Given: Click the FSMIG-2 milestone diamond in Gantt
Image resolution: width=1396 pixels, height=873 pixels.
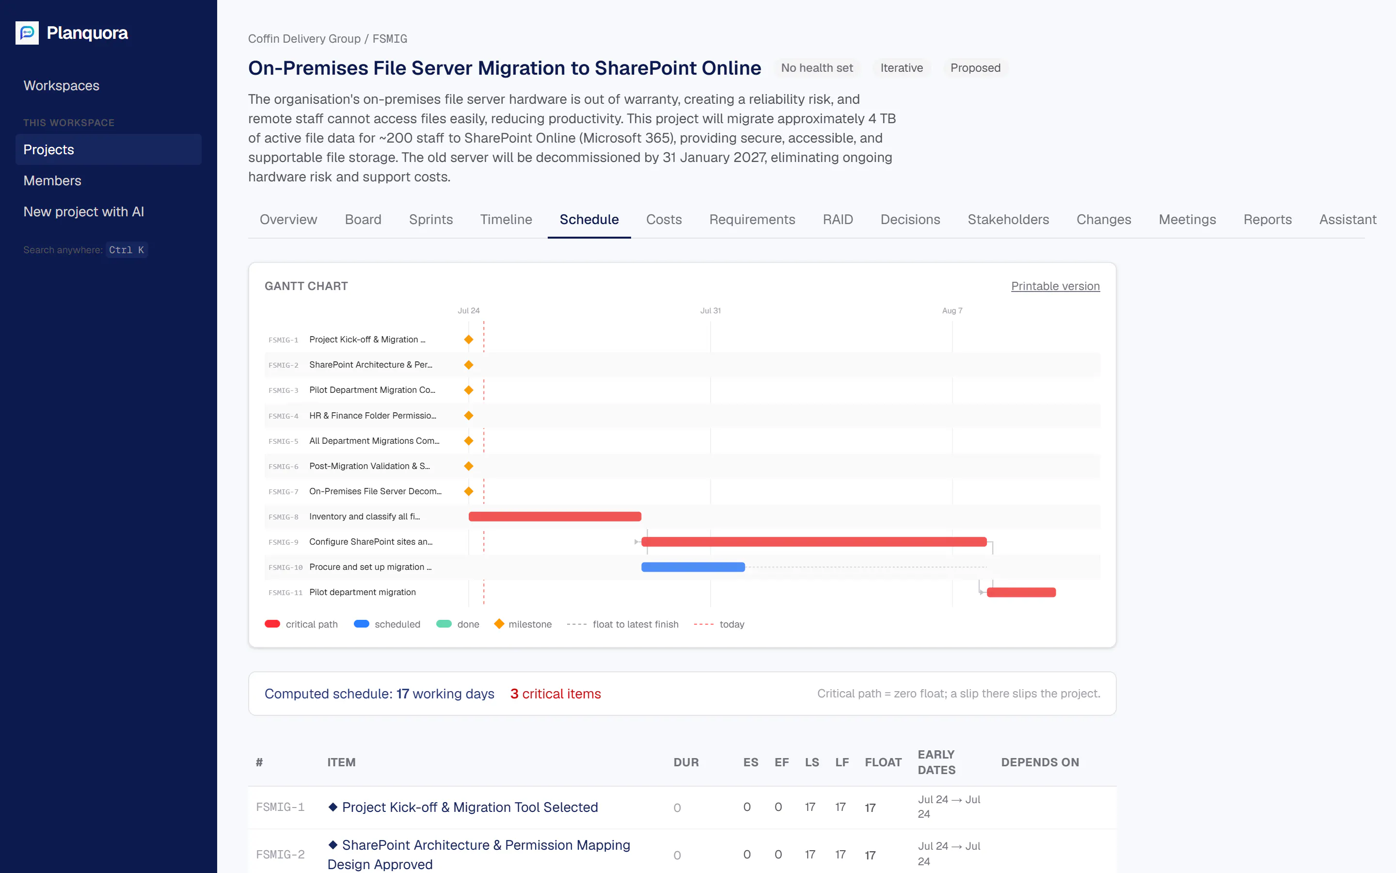Looking at the screenshot, I should coord(468,365).
